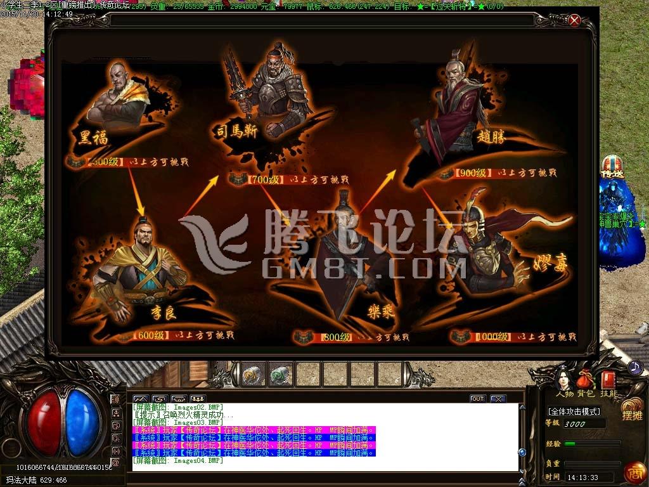
Task: Toggle the music note sound button
Action: tap(634, 367)
